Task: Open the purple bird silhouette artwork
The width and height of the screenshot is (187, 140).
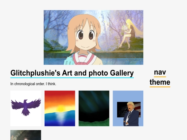Action: coord(26,108)
